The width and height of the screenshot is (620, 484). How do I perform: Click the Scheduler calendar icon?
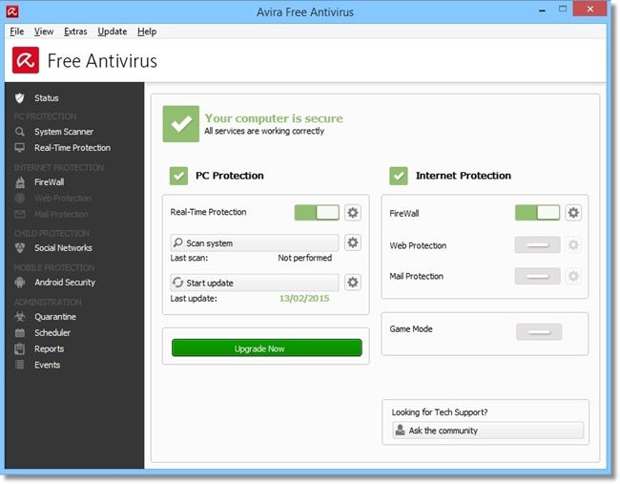point(19,333)
